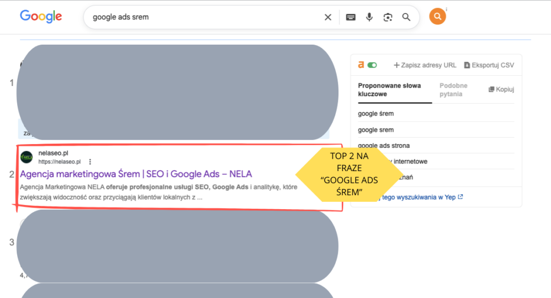Select keyword suggestion google śrem
This screenshot has height=298, width=551.
point(376,113)
